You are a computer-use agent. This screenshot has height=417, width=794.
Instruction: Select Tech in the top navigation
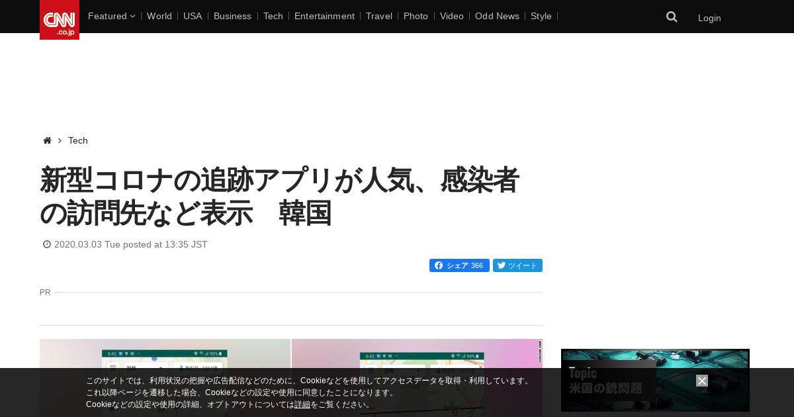point(273,16)
